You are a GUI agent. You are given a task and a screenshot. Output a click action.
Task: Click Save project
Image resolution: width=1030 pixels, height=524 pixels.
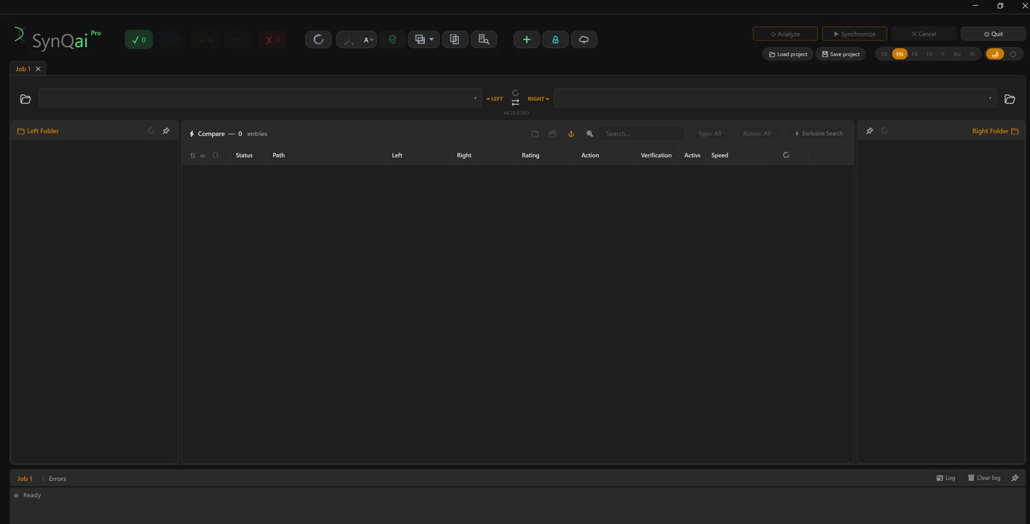[x=841, y=54]
